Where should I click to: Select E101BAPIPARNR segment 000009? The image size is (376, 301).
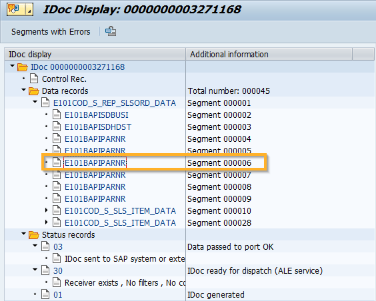pos(95,198)
